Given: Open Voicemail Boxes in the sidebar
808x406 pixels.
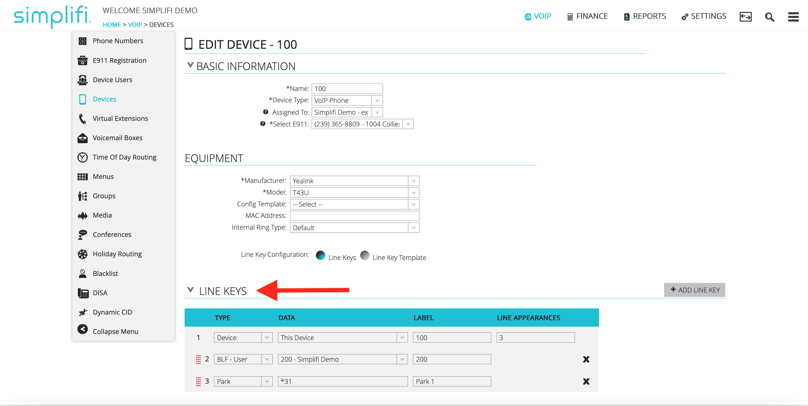Looking at the screenshot, I should click(x=118, y=138).
